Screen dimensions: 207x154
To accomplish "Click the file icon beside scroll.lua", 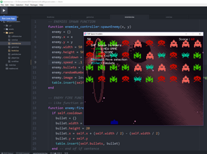I will click(9, 61).
